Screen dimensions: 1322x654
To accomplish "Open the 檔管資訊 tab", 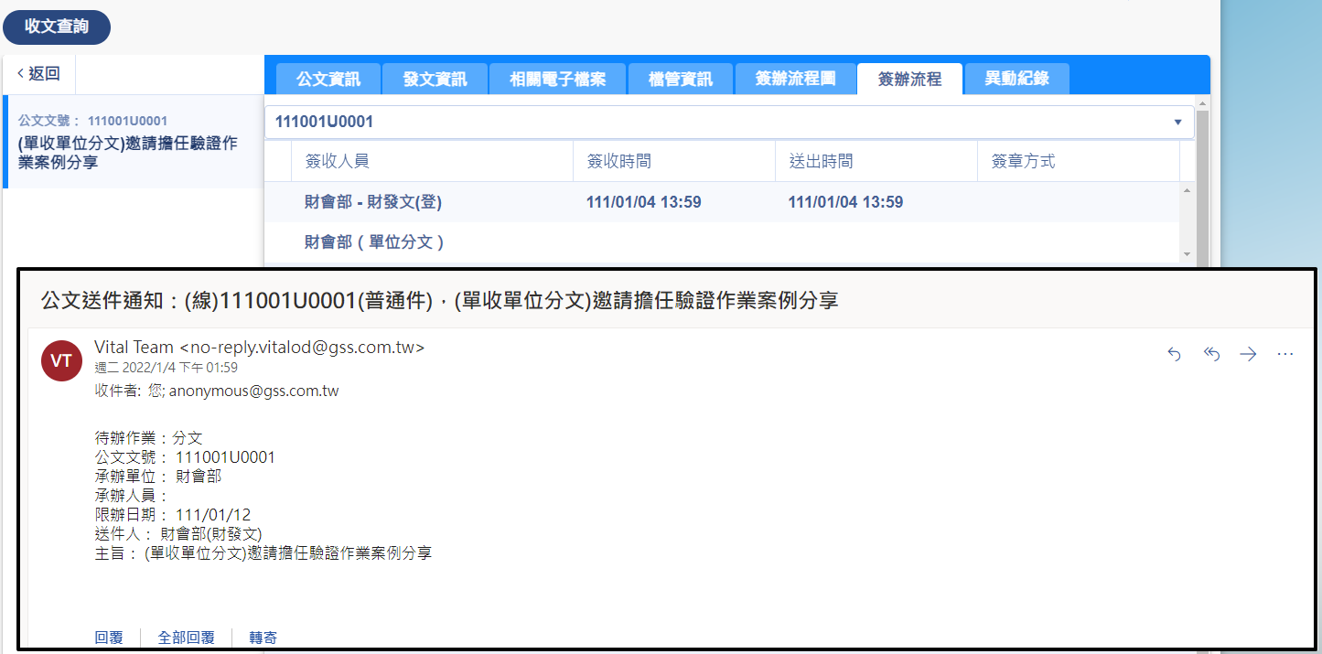I will point(681,80).
